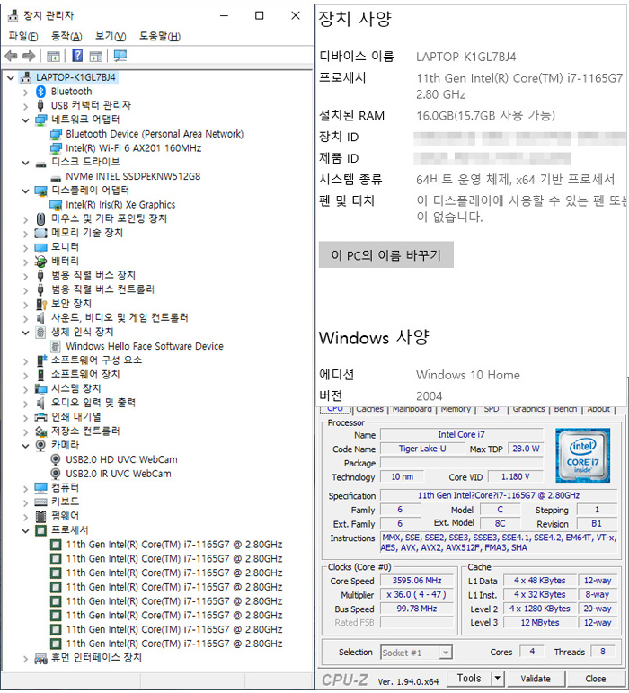Expand the 메모리 기술 장치 category

25,234
